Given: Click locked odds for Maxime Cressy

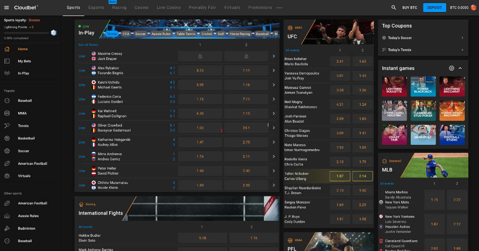Looking at the screenshot, I should [200, 56].
